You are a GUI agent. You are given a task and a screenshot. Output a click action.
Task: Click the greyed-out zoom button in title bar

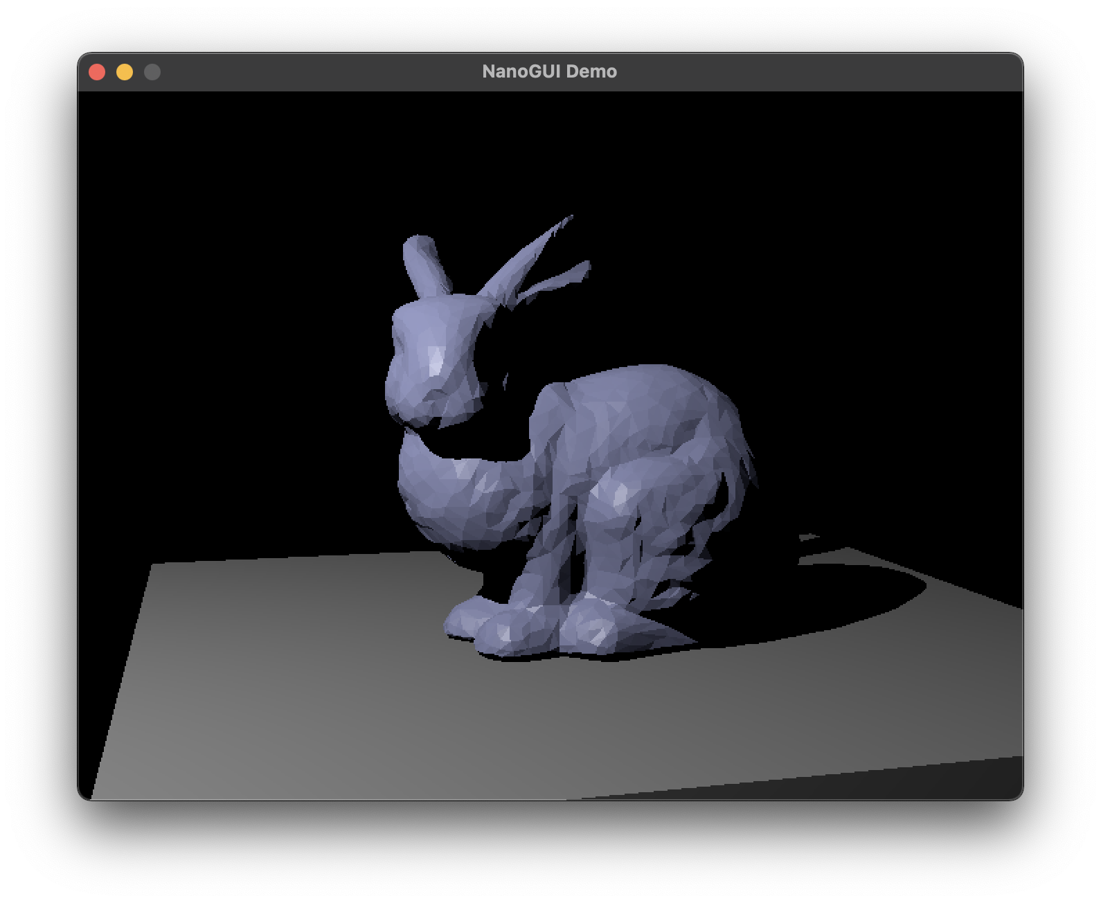click(152, 72)
